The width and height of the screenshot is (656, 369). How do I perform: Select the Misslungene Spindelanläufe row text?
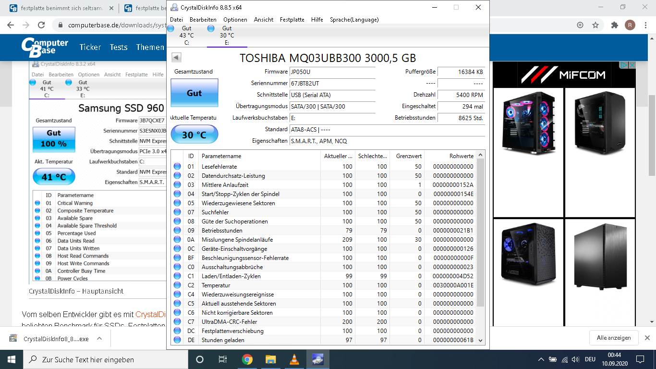click(237, 240)
